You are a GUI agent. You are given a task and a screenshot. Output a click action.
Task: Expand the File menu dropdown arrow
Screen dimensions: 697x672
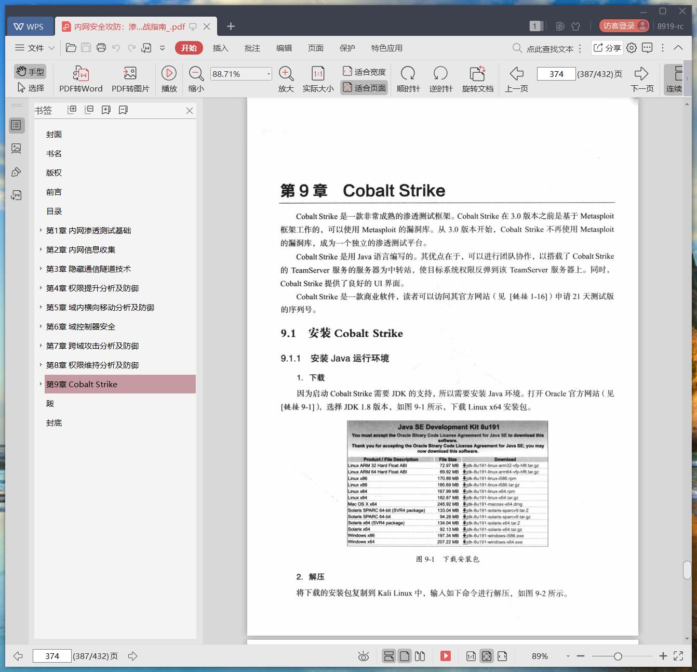click(x=51, y=48)
